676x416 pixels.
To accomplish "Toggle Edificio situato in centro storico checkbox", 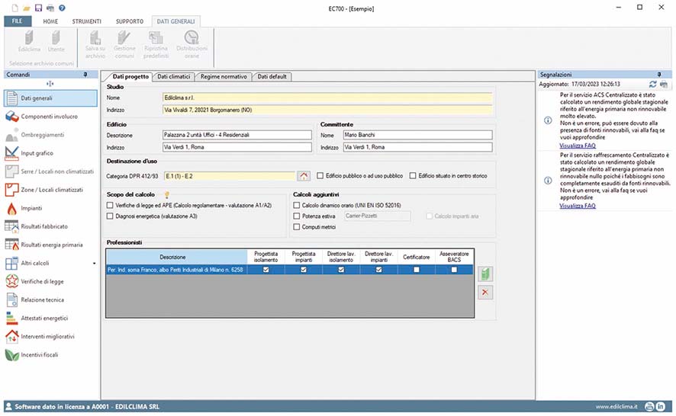I will pyautogui.click(x=413, y=176).
